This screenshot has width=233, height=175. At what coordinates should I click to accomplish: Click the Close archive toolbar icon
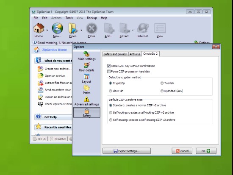92,28
